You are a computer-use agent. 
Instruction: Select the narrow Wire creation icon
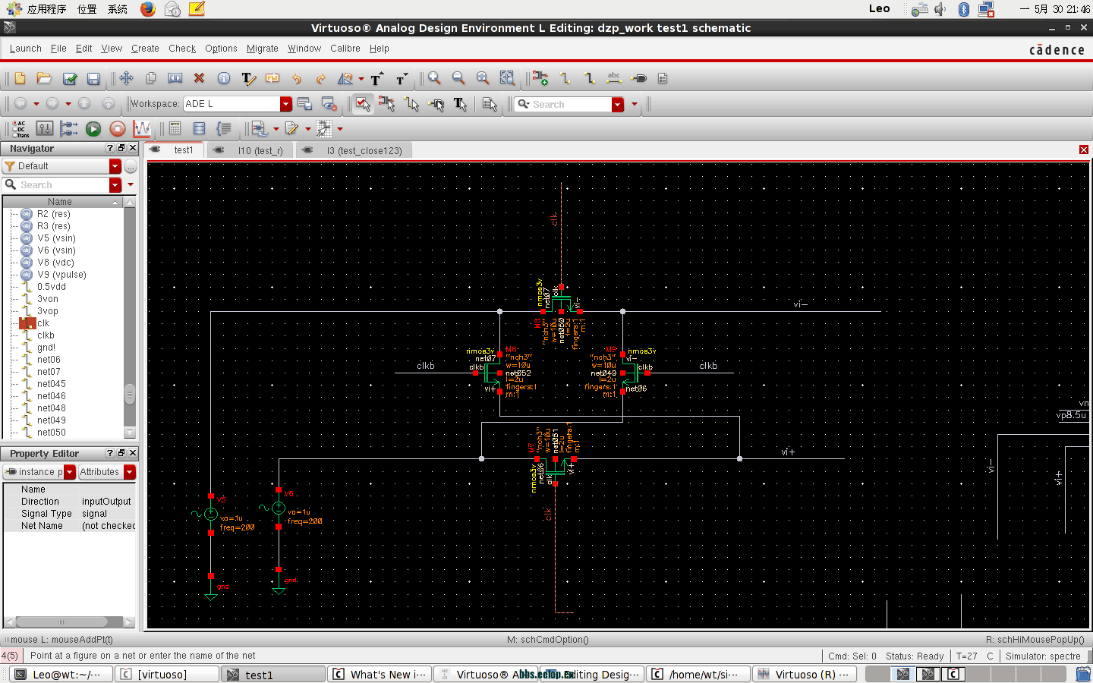click(x=565, y=78)
